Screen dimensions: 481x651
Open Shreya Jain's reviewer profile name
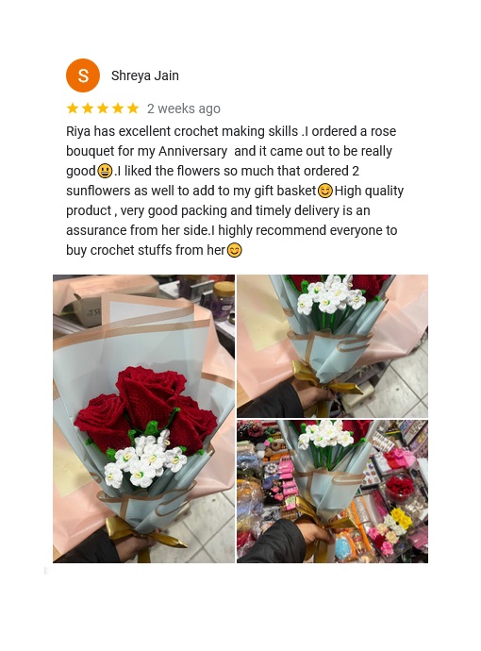[x=145, y=75]
